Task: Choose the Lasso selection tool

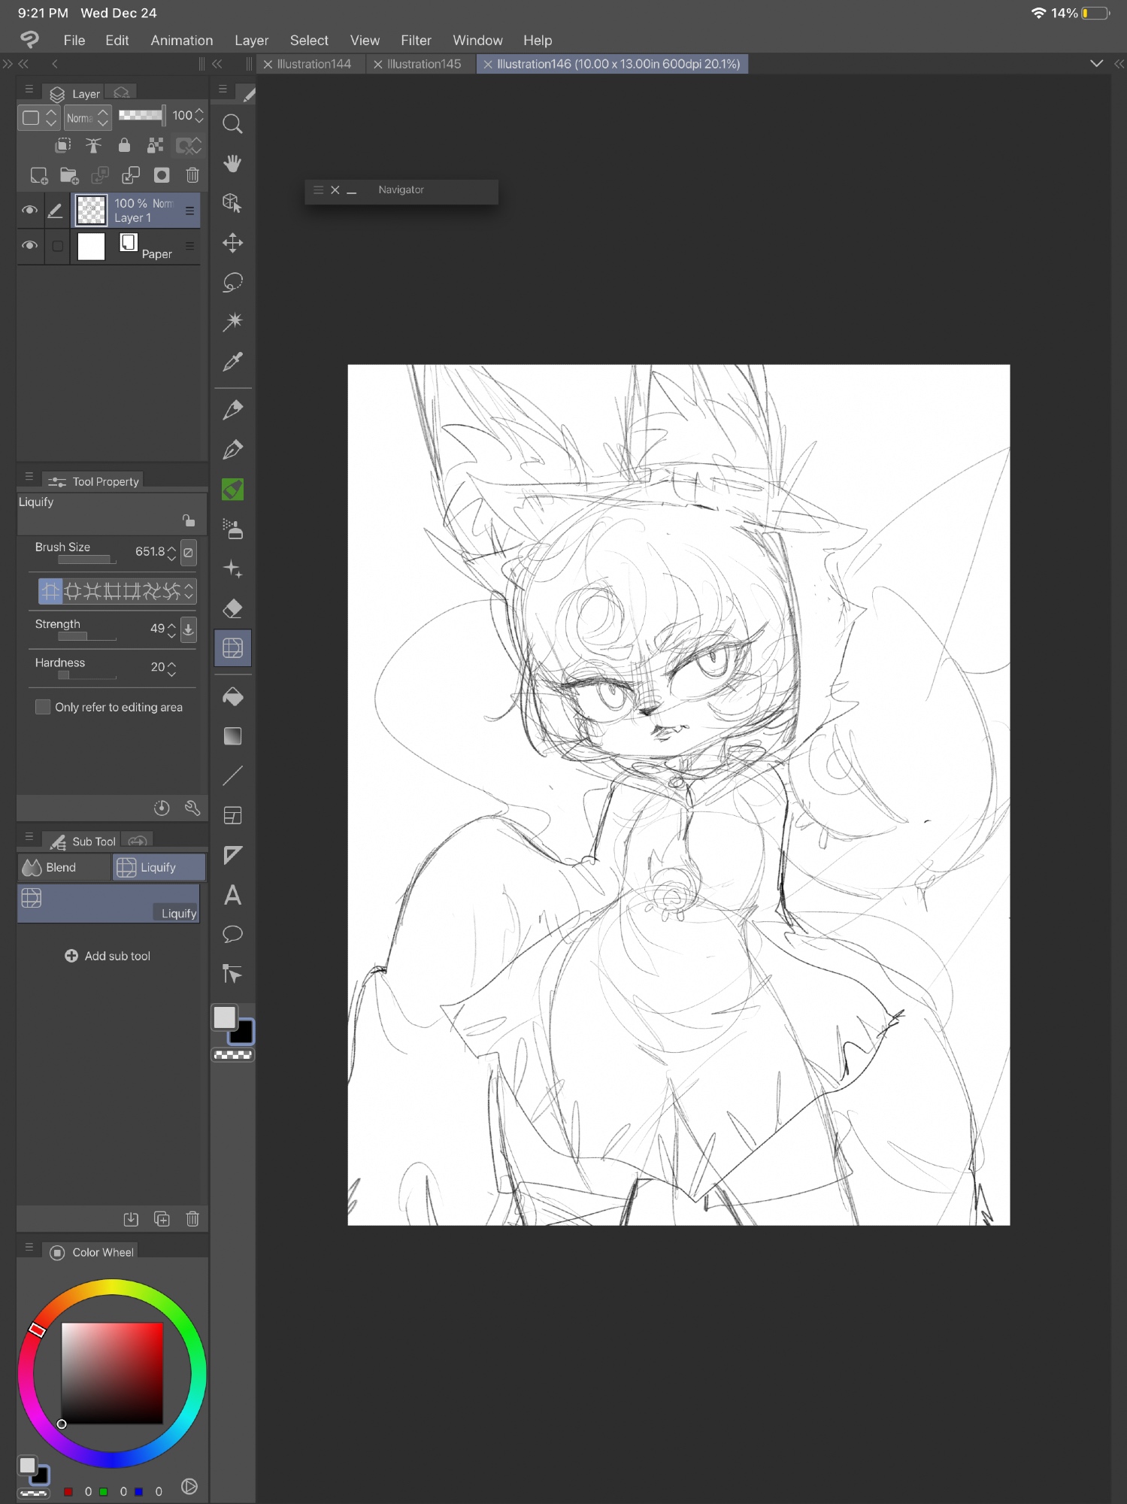Action: pos(232,283)
